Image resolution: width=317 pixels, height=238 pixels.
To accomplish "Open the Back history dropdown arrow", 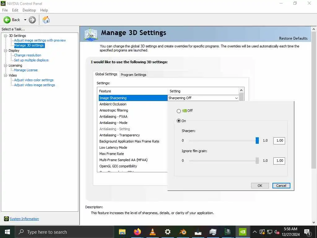I will 25,20.
